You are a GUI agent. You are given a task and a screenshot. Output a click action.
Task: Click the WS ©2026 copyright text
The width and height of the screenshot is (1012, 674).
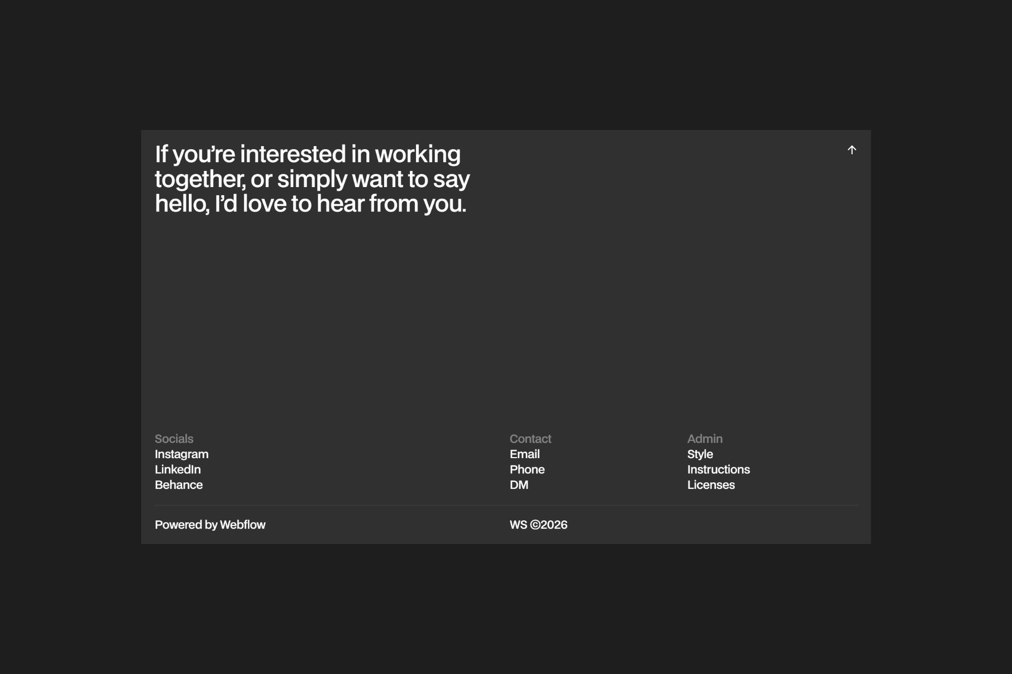pyautogui.click(x=538, y=525)
